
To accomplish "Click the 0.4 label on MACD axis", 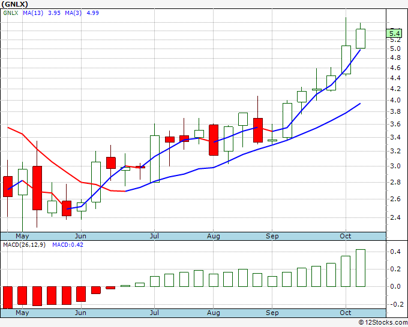I will (x=395, y=252).
